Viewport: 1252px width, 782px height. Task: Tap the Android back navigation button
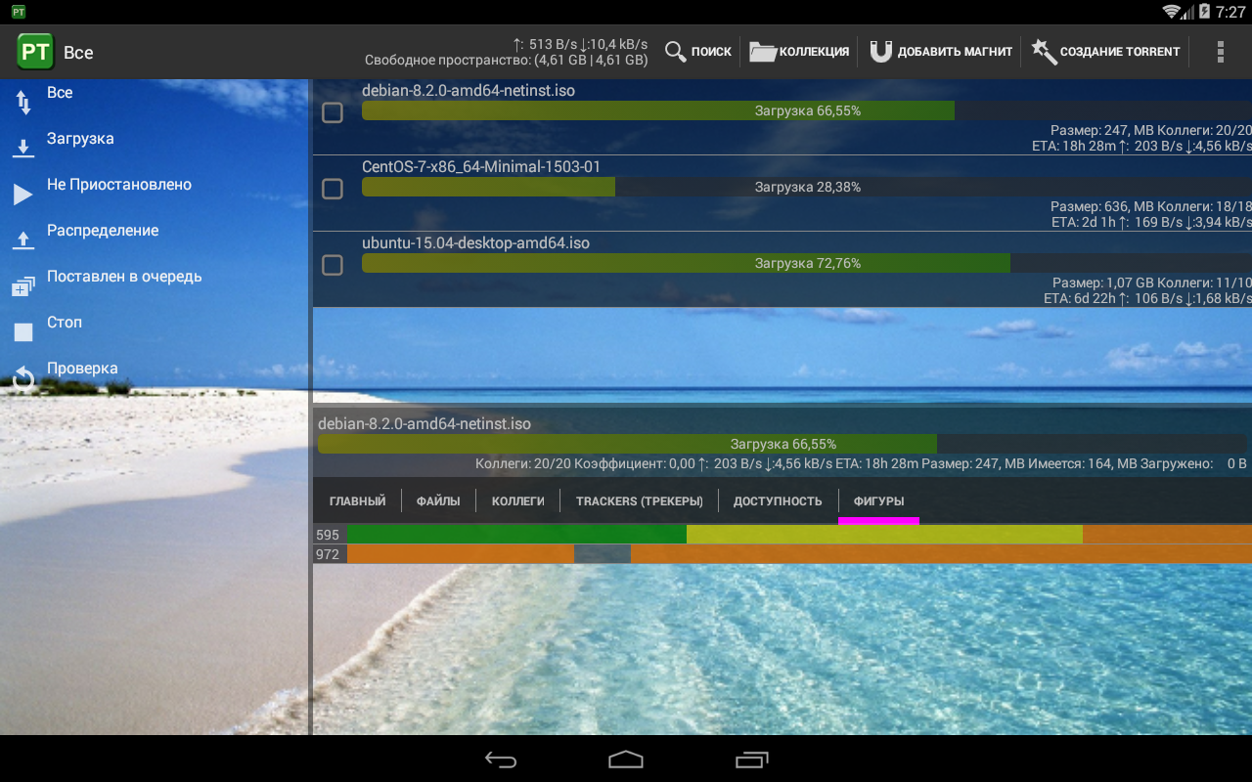tap(501, 760)
